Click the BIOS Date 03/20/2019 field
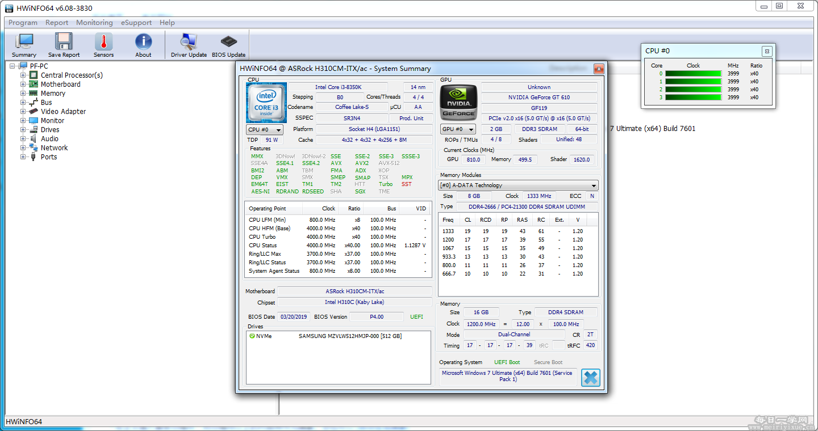 [294, 317]
